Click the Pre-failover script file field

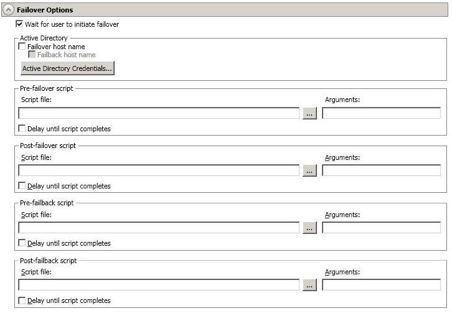pos(159,113)
